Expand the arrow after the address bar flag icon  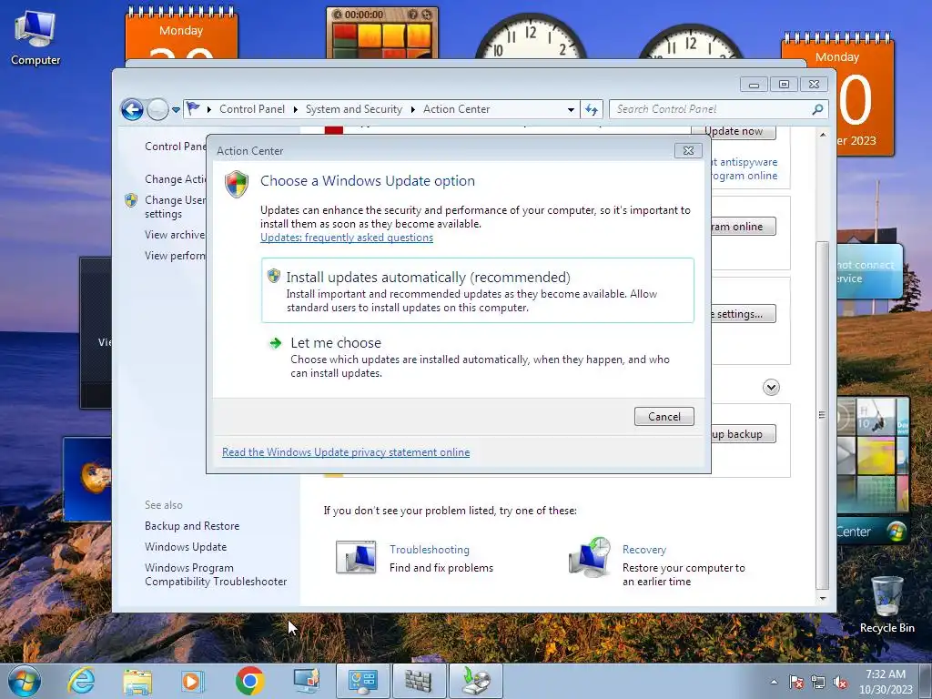click(209, 109)
